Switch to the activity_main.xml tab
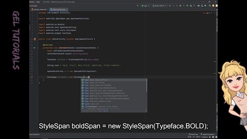Screen dimensions: 247x139 [40, 9]
